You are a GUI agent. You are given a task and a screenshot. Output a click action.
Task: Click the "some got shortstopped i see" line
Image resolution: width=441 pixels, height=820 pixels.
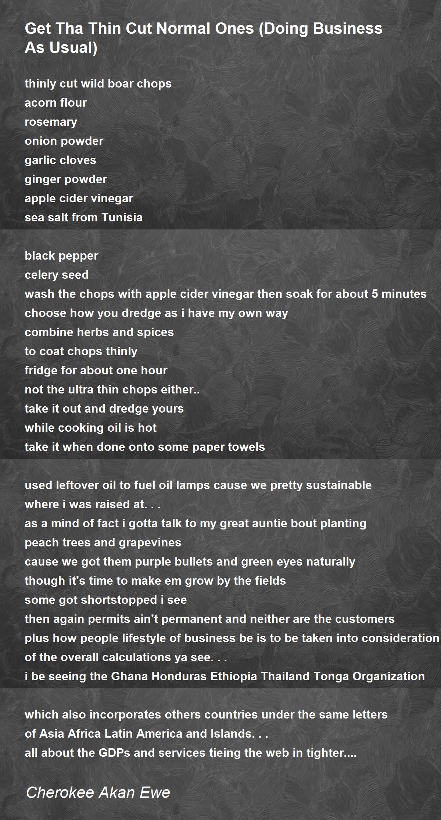(106, 600)
